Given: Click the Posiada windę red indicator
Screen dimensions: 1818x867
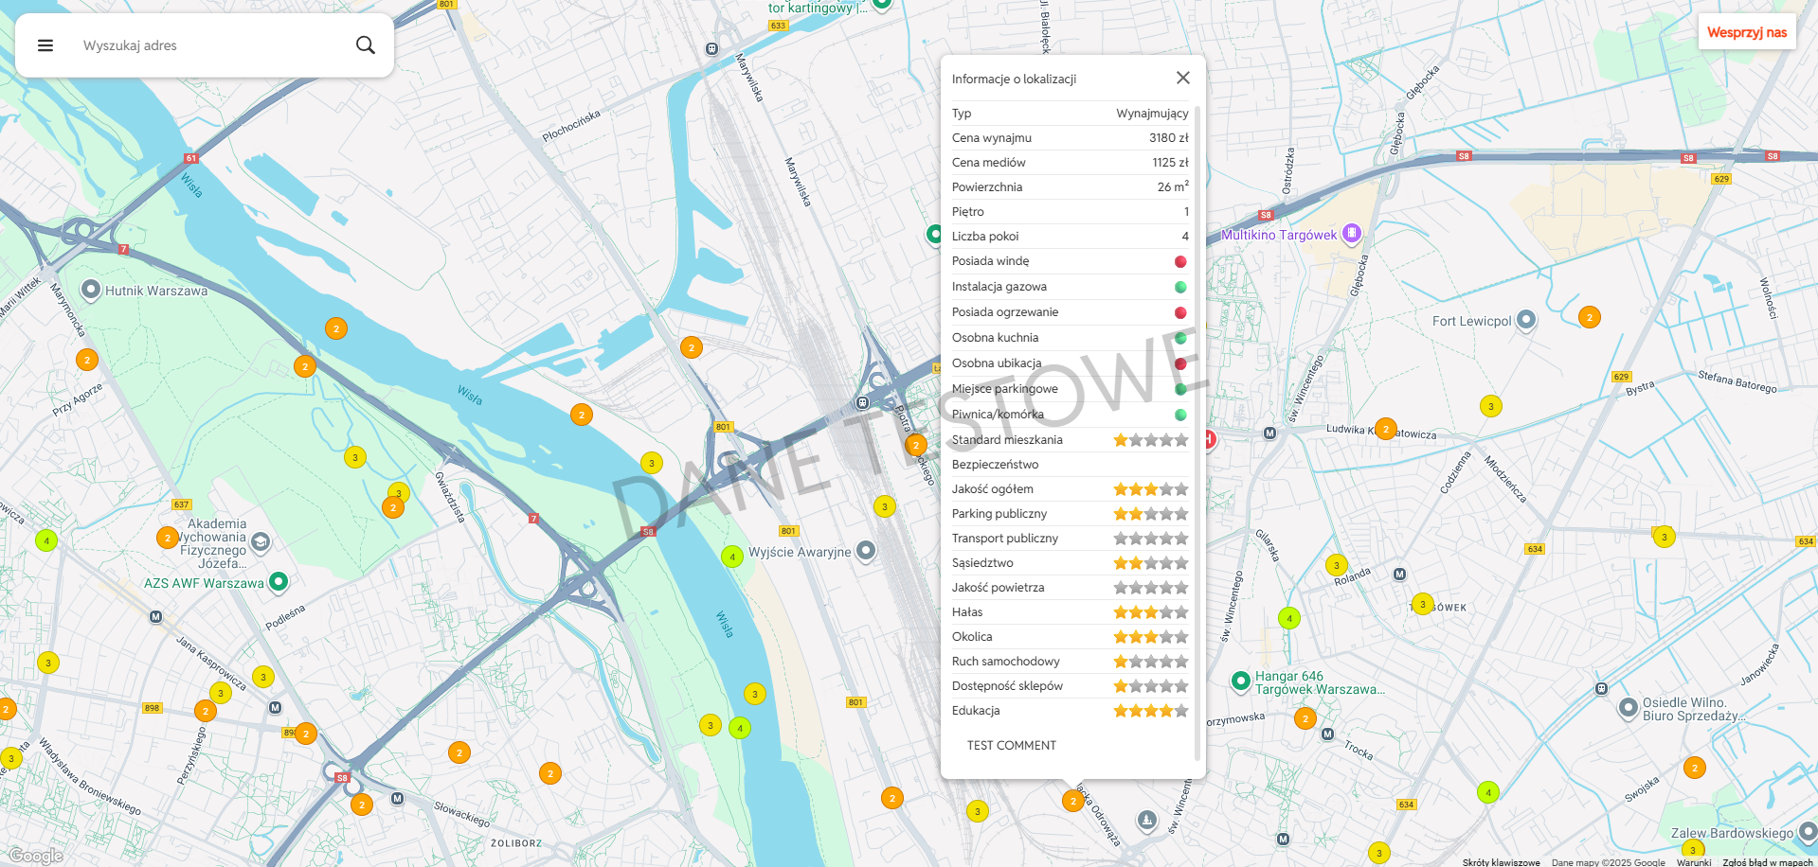Looking at the screenshot, I should [x=1180, y=262].
